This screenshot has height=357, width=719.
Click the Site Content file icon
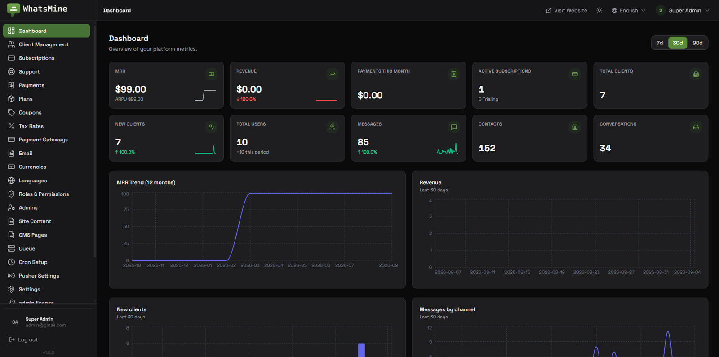click(11, 221)
